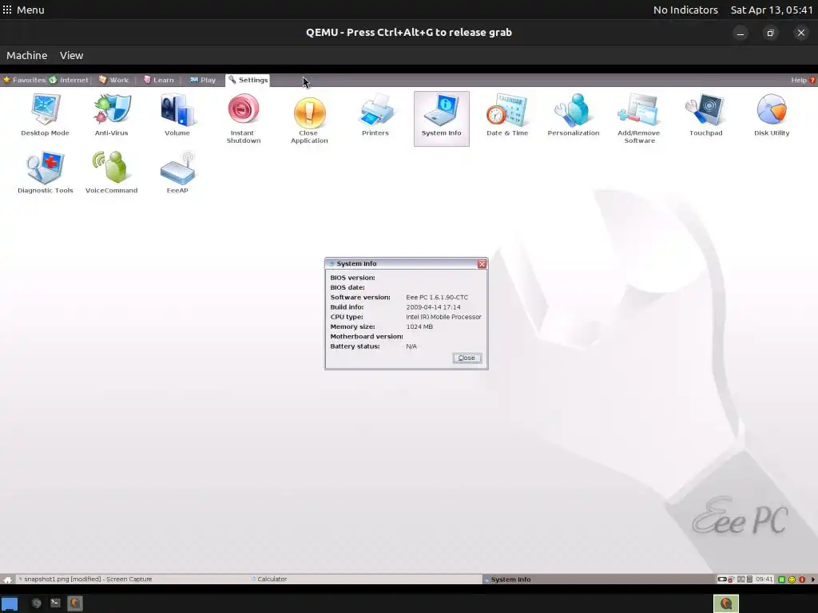Click Close button in System Info dialog
The height and width of the screenshot is (613, 818).
pyautogui.click(x=467, y=358)
